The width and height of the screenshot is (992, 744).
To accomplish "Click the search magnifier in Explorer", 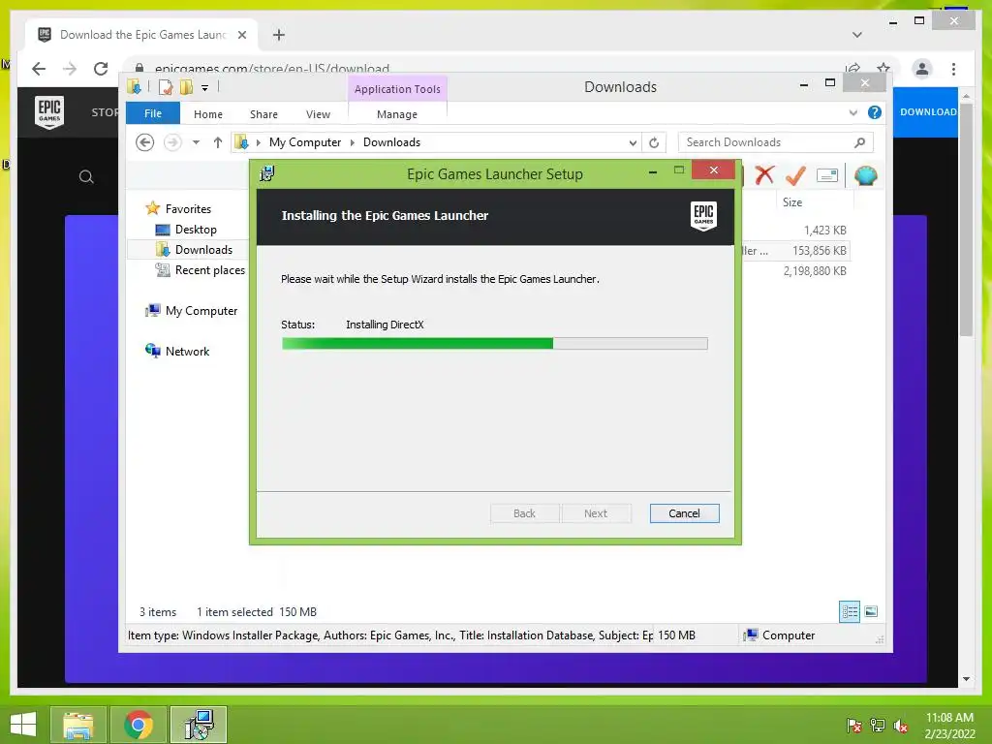I will click(x=859, y=142).
